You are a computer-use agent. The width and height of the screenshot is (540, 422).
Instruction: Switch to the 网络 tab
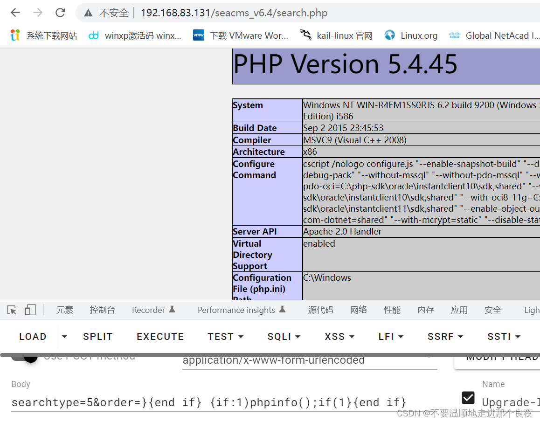coord(359,310)
